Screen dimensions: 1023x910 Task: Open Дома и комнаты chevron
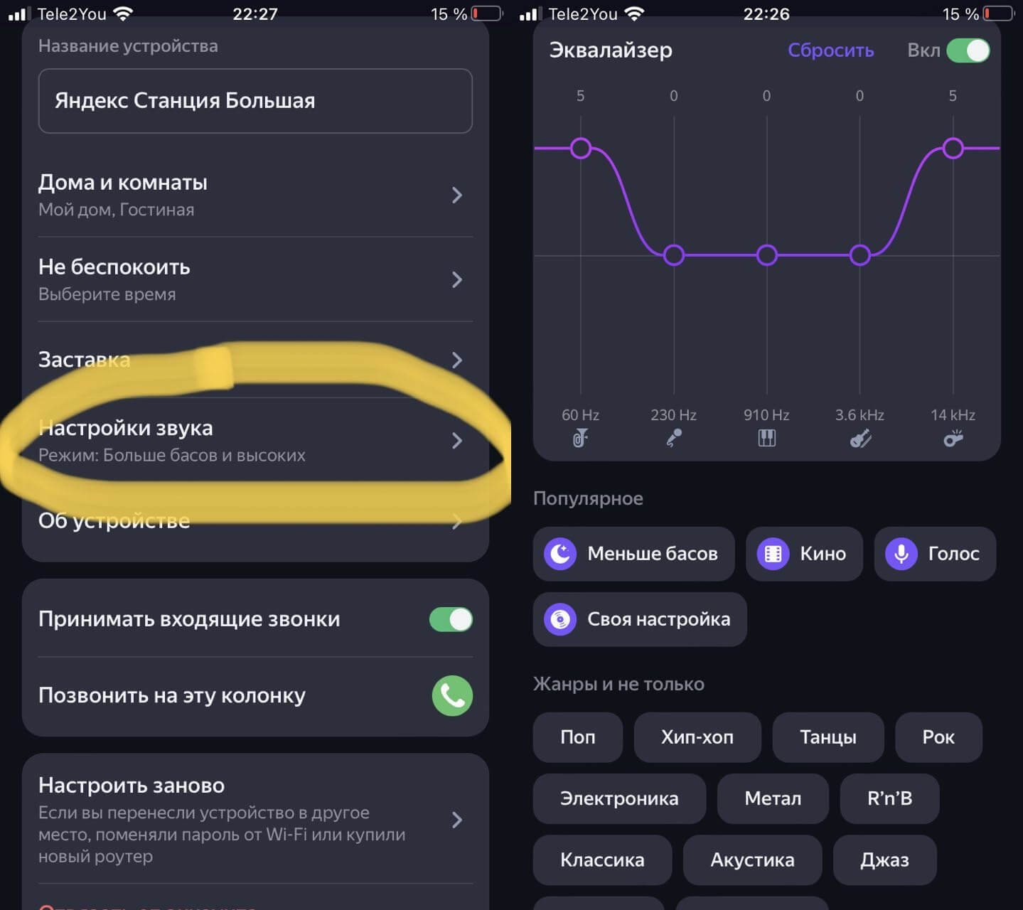point(457,195)
